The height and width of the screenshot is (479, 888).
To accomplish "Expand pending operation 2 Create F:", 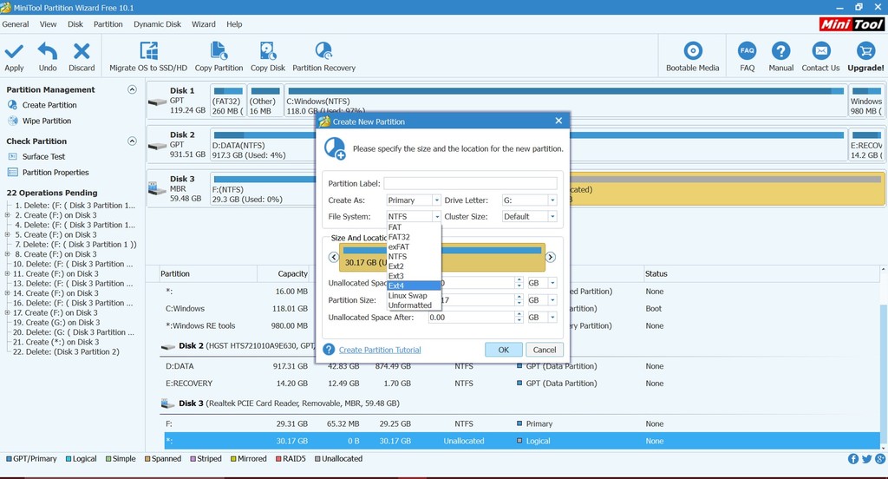I will [x=8, y=215].
